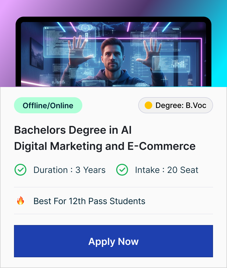Open the Bachelors Degree in AI title
This screenshot has width=227, height=268.
pos(73,130)
